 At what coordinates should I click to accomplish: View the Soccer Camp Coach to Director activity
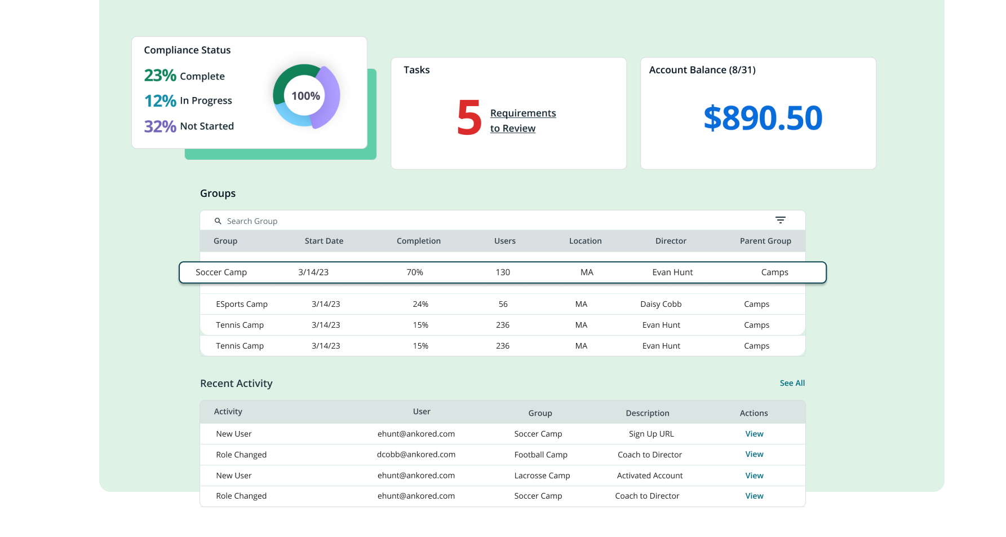coord(754,496)
